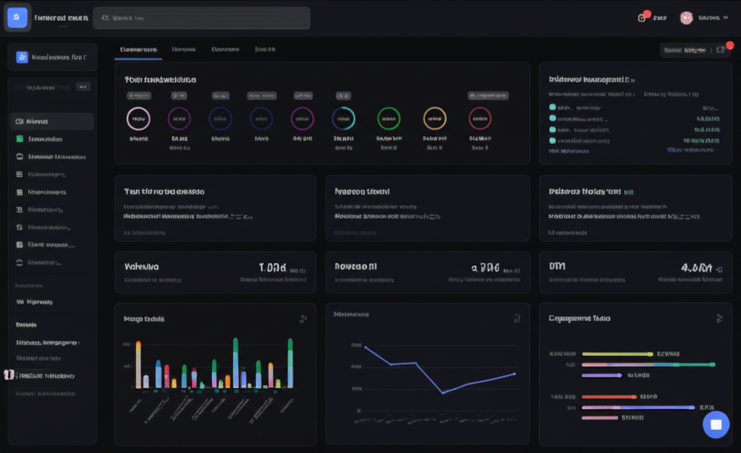Screen dimensions: 741x453
Task: Open the blue floating chat button
Action: coord(716,425)
